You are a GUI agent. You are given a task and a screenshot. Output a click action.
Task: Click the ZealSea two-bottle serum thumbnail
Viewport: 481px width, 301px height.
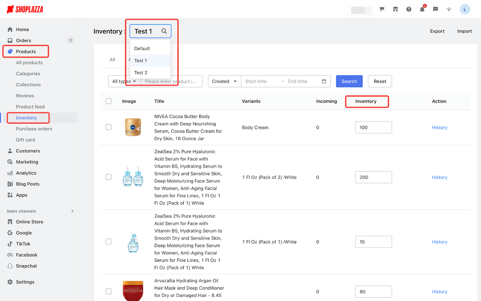(x=133, y=177)
